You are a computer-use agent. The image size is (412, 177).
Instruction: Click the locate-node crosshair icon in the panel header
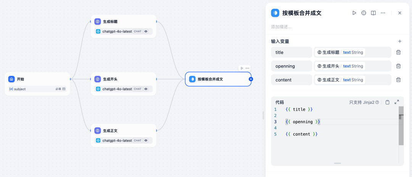click(x=364, y=13)
